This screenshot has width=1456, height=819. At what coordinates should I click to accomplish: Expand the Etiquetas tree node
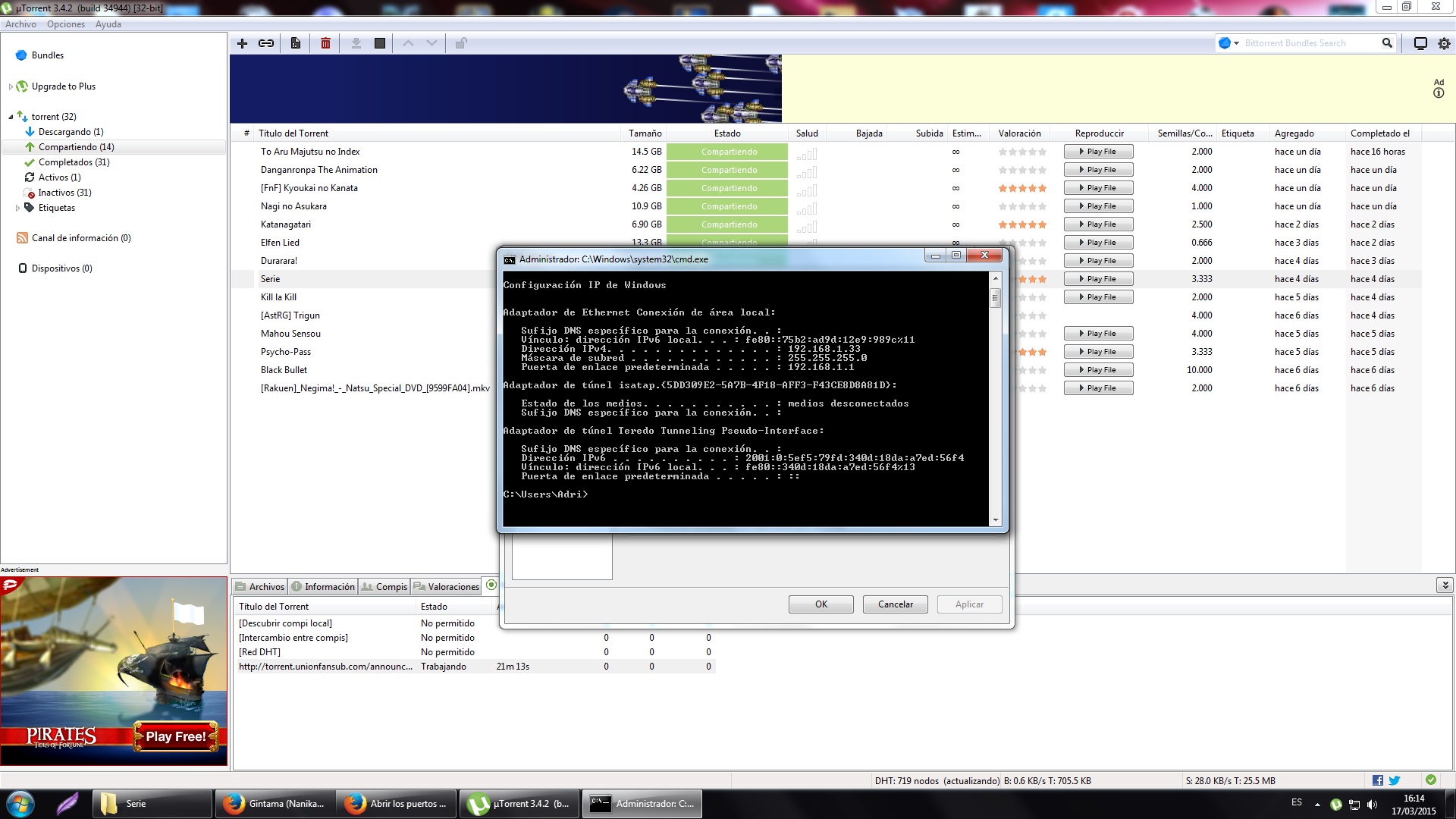(17, 208)
